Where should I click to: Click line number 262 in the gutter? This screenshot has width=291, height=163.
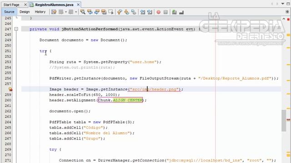(x=8, y=111)
